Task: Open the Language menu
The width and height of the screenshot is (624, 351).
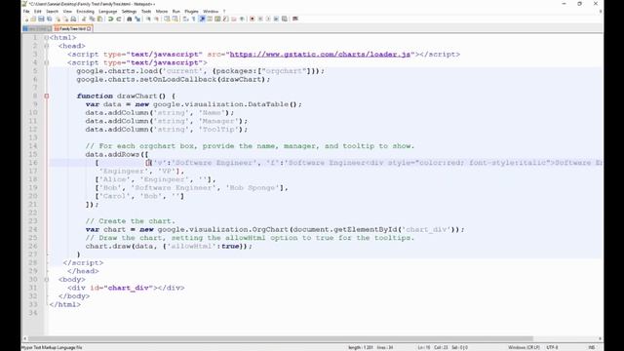Action: click(x=108, y=12)
